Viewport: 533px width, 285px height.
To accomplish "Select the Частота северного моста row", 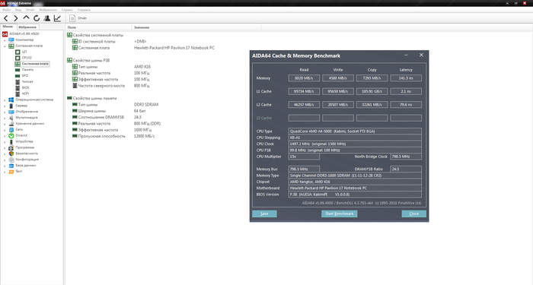I will tap(98, 86).
